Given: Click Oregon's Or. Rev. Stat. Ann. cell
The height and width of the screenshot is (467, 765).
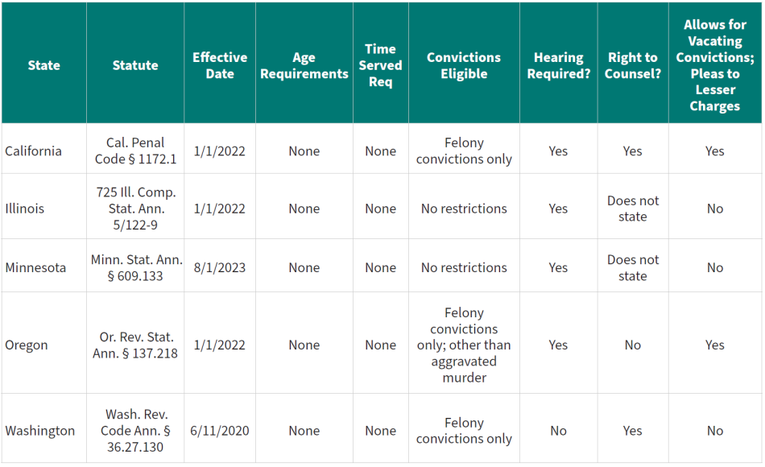Looking at the screenshot, I should [135, 345].
